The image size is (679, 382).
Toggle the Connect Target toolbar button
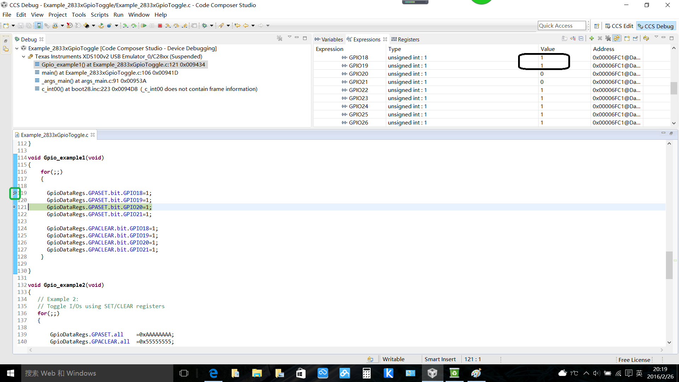click(x=39, y=25)
